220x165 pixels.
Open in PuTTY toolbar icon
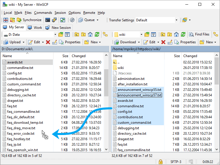(x=54, y=20)
